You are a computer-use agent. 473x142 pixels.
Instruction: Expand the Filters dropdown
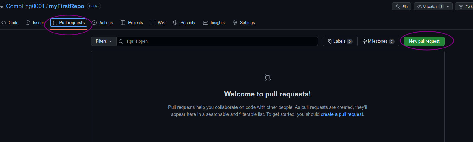104,41
